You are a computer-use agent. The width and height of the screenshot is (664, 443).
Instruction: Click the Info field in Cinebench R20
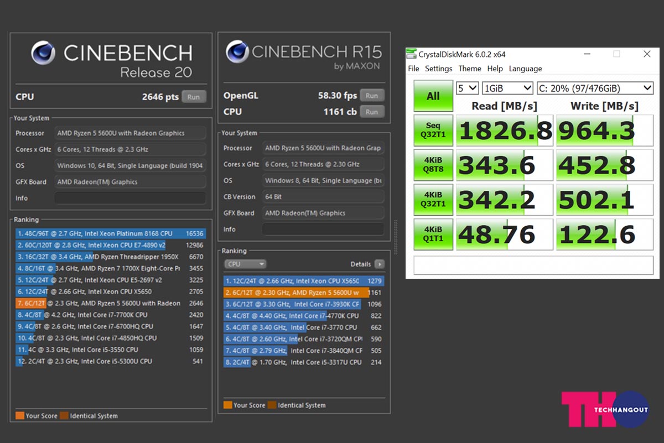tap(130, 198)
